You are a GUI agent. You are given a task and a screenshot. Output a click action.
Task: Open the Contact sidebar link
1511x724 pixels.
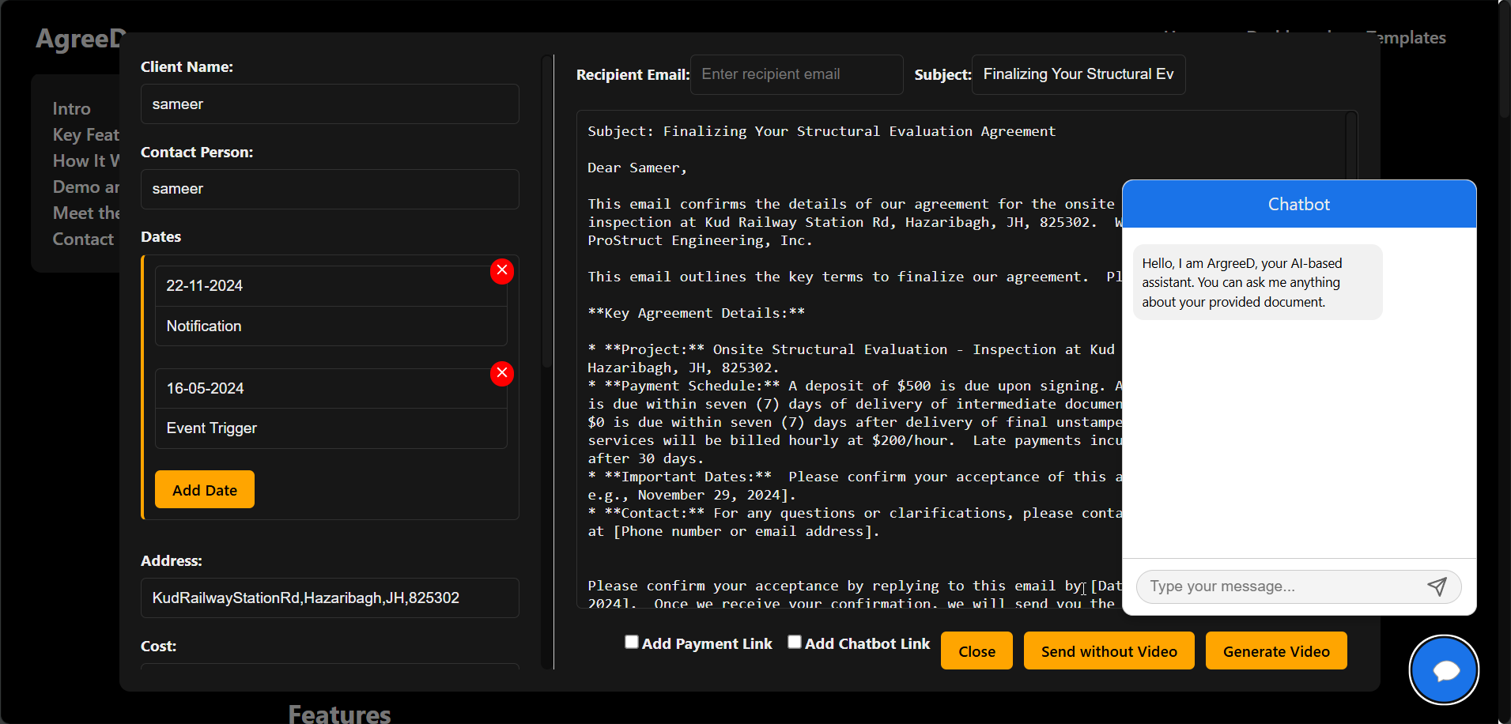[x=83, y=239]
